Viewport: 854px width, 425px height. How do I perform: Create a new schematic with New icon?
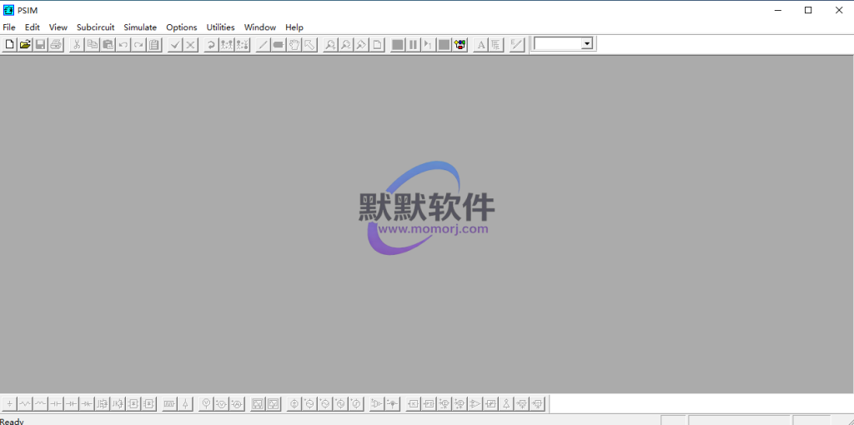point(9,45)
